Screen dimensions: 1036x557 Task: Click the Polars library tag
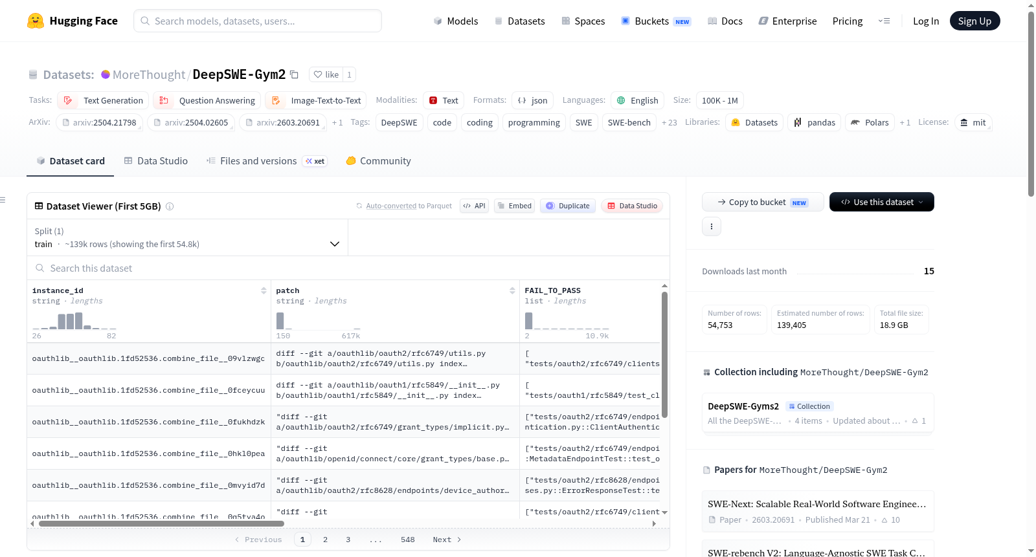[x=870, y=122]
